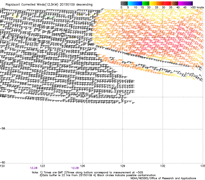Viewport: 205px width, 180px height.
Task: Click the 'NOAA/NESDIS/Office of Research and Applications' credit
Action: pyautogui.click(x=163, y=178)
